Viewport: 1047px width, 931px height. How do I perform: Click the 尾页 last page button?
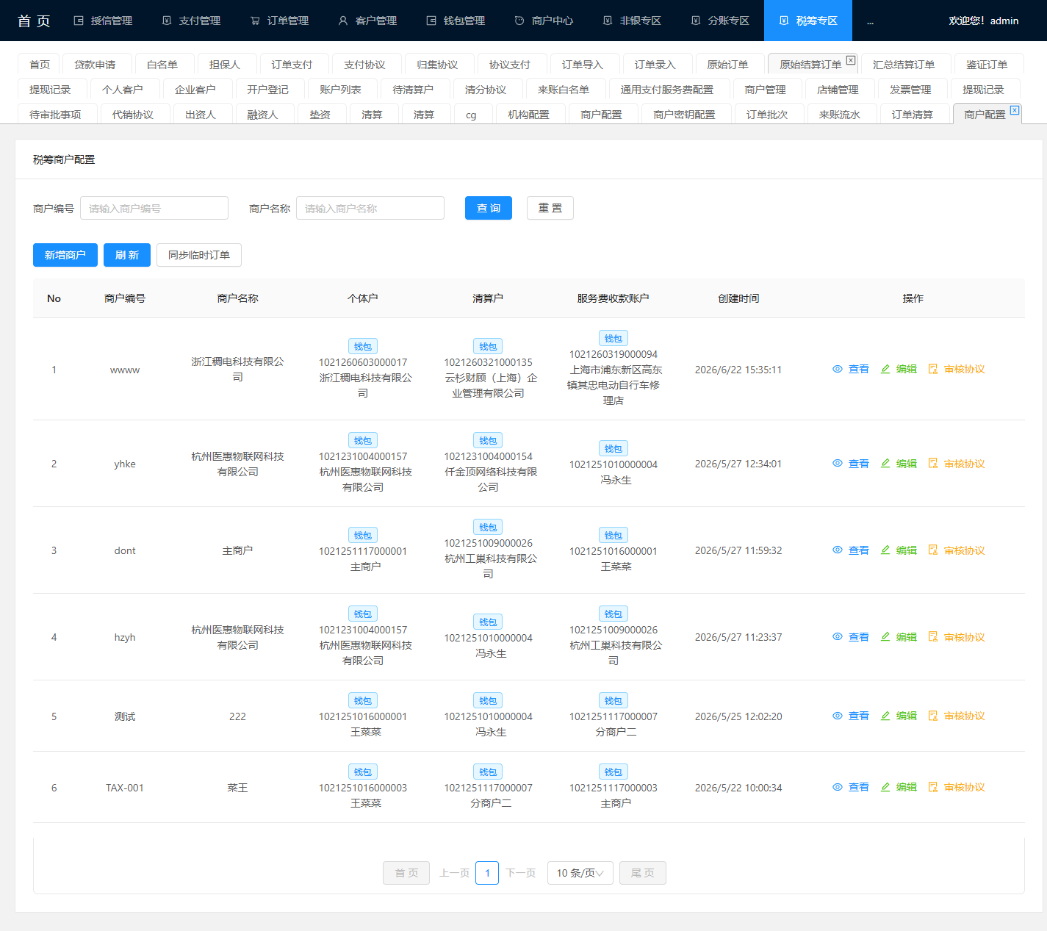pyautogui.click(x=643, y=873)
